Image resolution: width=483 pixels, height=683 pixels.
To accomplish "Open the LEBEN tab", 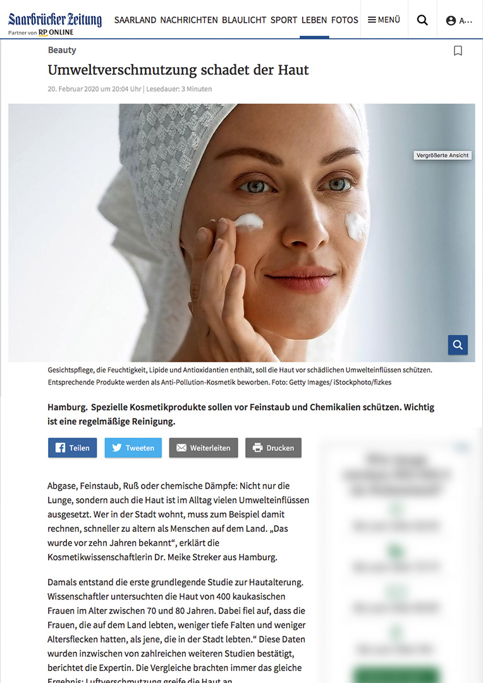I will (314, 20).
